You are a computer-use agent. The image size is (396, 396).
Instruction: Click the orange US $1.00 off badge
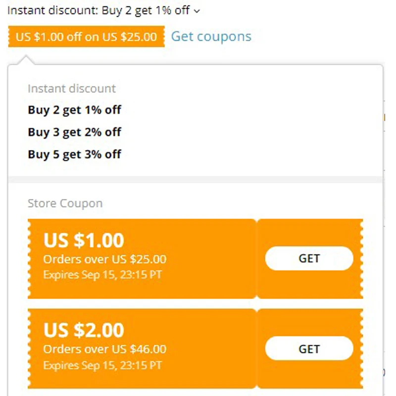click(86, 37)
